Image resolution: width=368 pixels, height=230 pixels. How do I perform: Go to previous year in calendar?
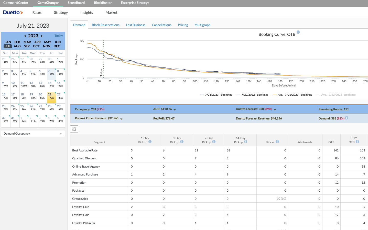click(x=25, y=36)
